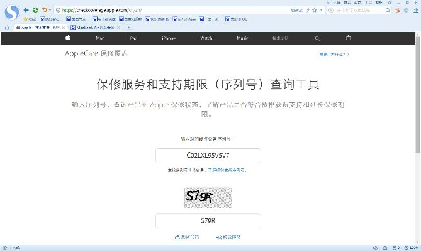
Task: Open the shopping bag icon
Action: pyautogui.click(x=348, y=38)
